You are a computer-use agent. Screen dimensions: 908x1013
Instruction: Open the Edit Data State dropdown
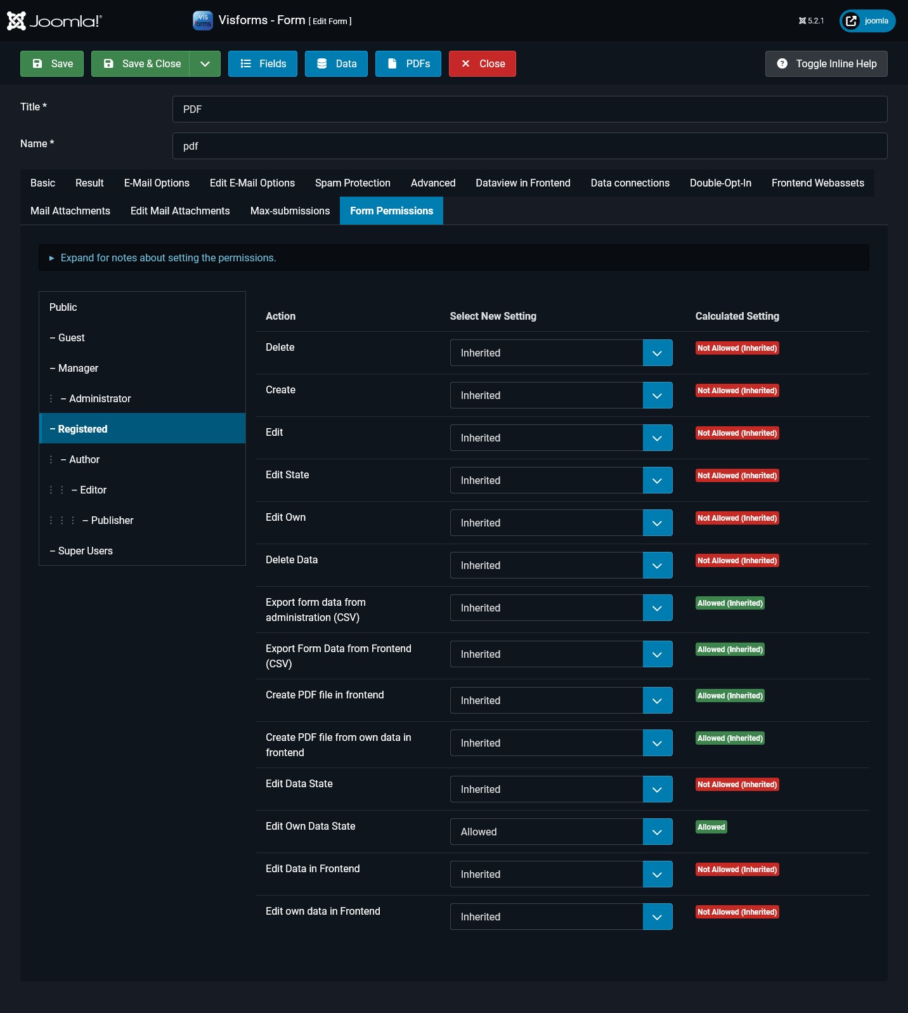(561, 789)
